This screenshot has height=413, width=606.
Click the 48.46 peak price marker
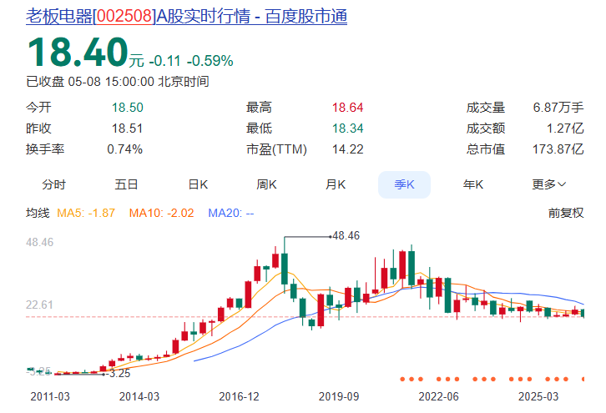pos(346,235)
